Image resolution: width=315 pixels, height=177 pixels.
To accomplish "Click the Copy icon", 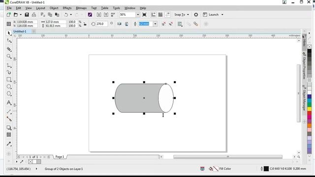I will click(50, 15).
